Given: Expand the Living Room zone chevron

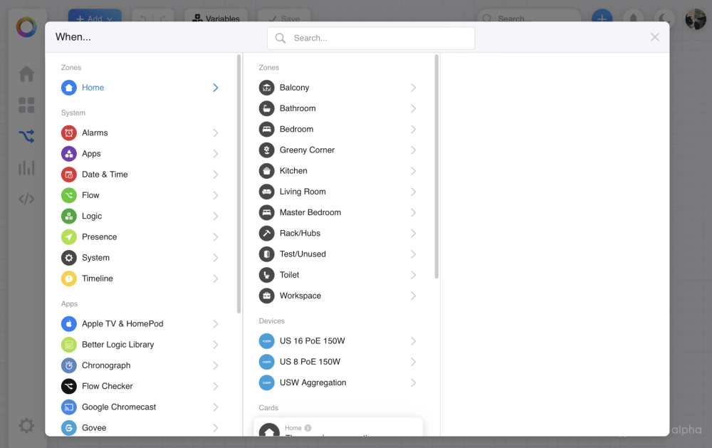Looking at the screenshot, I should tap(413, 192).
